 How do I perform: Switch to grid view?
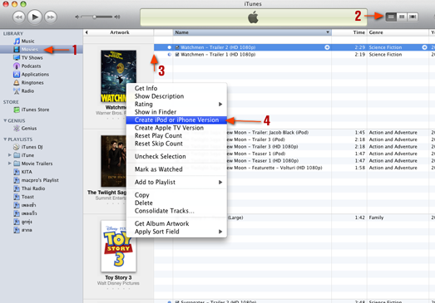click(402, 17)
